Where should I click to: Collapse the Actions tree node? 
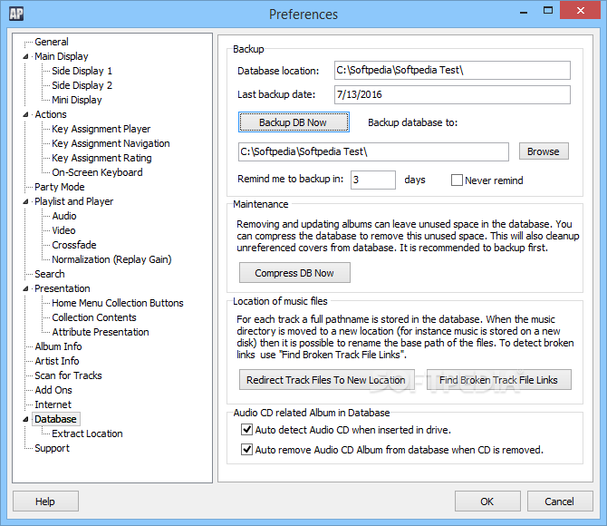pyautogui.click(x=25, y=115)
